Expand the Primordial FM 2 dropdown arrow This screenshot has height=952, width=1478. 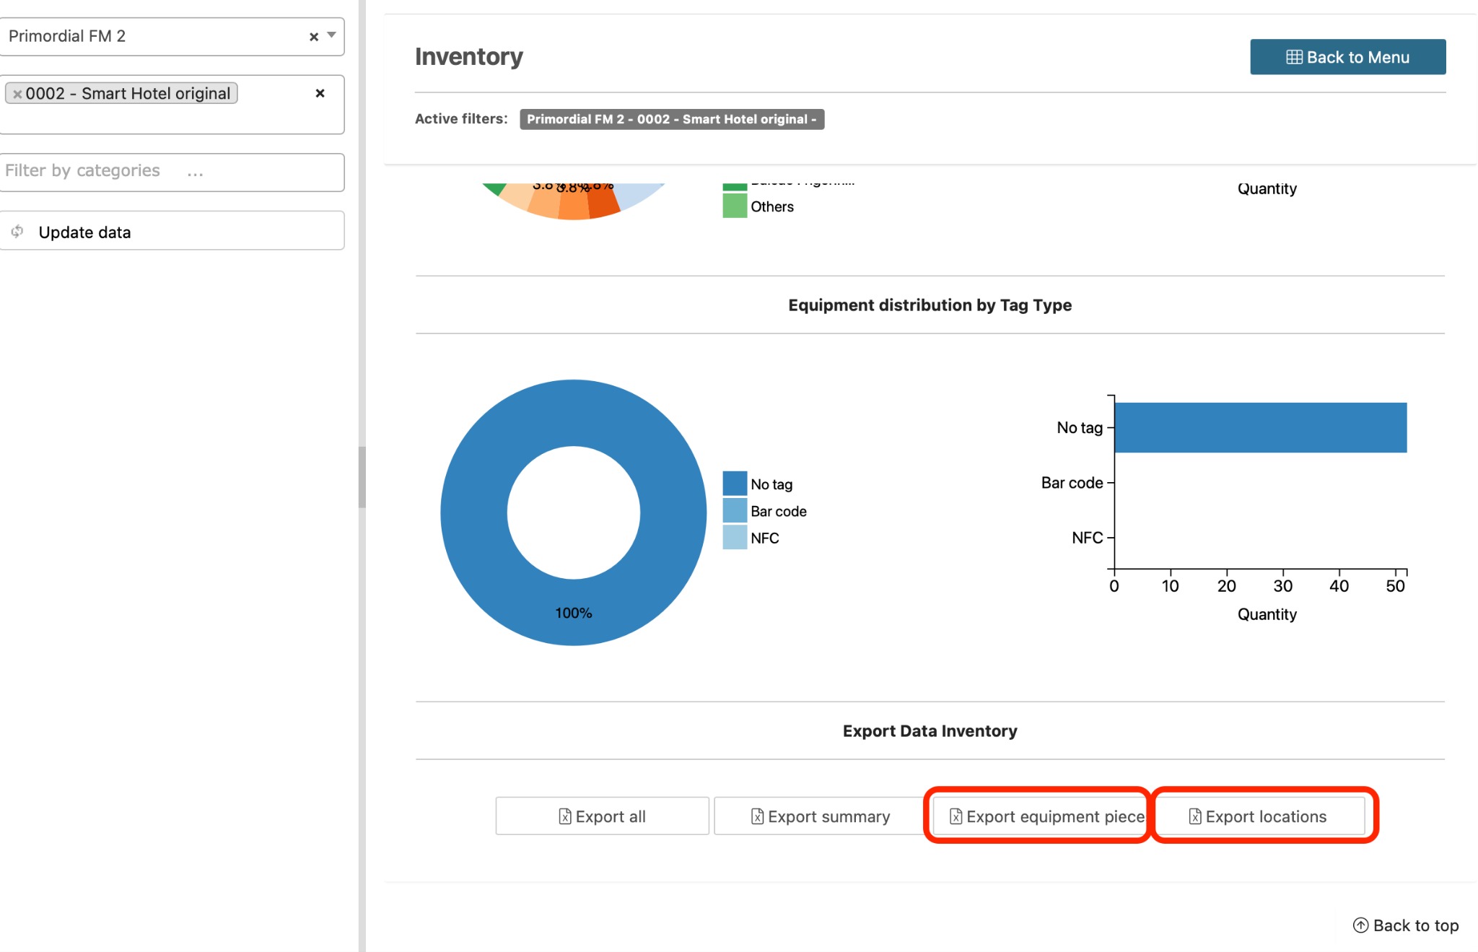pyautogui.click(x=332, y=35)
